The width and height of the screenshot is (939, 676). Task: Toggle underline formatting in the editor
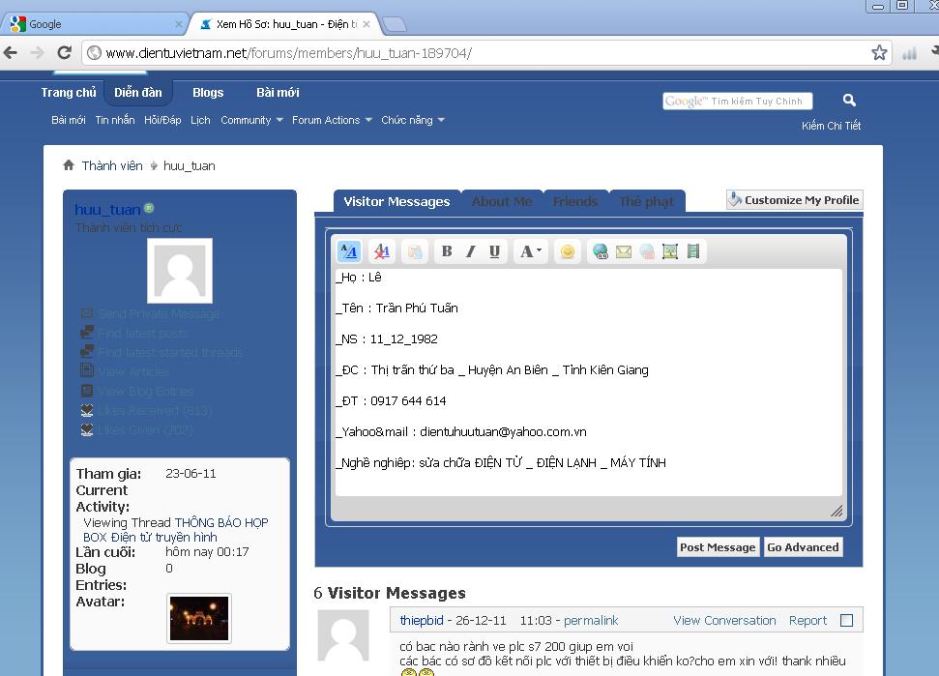tap(494, 251)
